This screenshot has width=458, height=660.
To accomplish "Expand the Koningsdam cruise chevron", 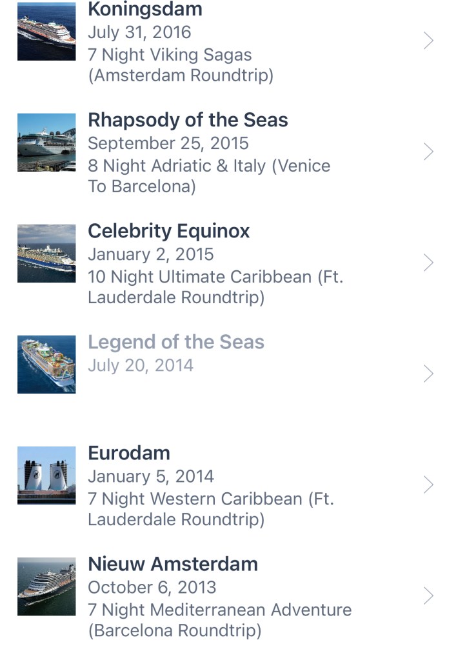I will coord(428,41).
